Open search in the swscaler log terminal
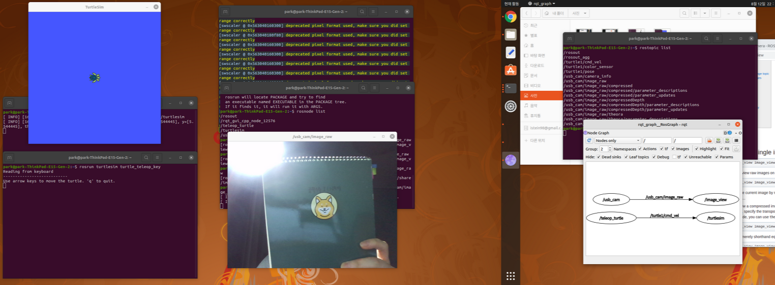This screenshot has height=285, width=775. pyautogui.click(x=362, y=12)
